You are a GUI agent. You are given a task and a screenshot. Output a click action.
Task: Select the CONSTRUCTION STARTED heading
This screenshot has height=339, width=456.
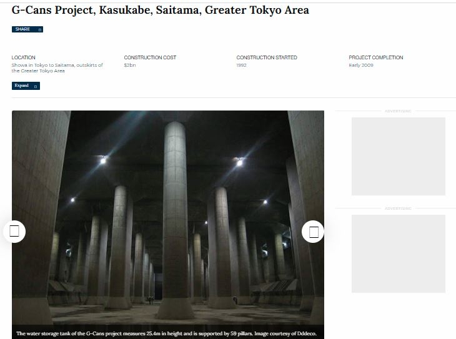point(267,57)
